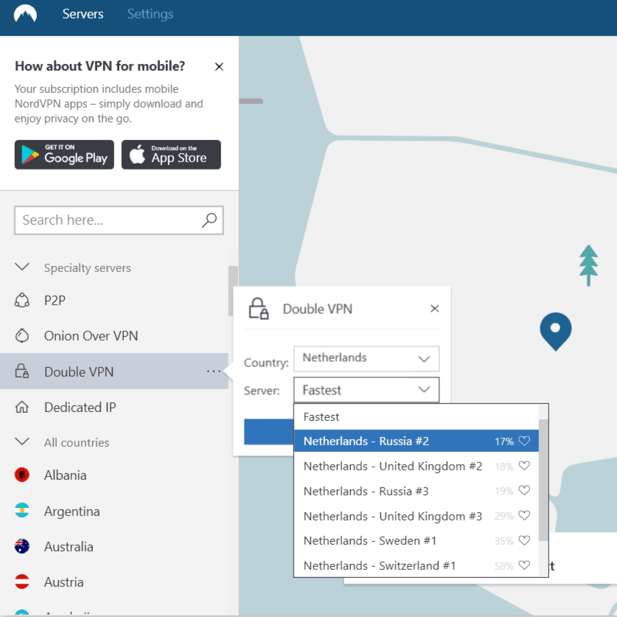
Task: Dismiss the mobile VPN promo banner
Action: [x=219, y=66]
